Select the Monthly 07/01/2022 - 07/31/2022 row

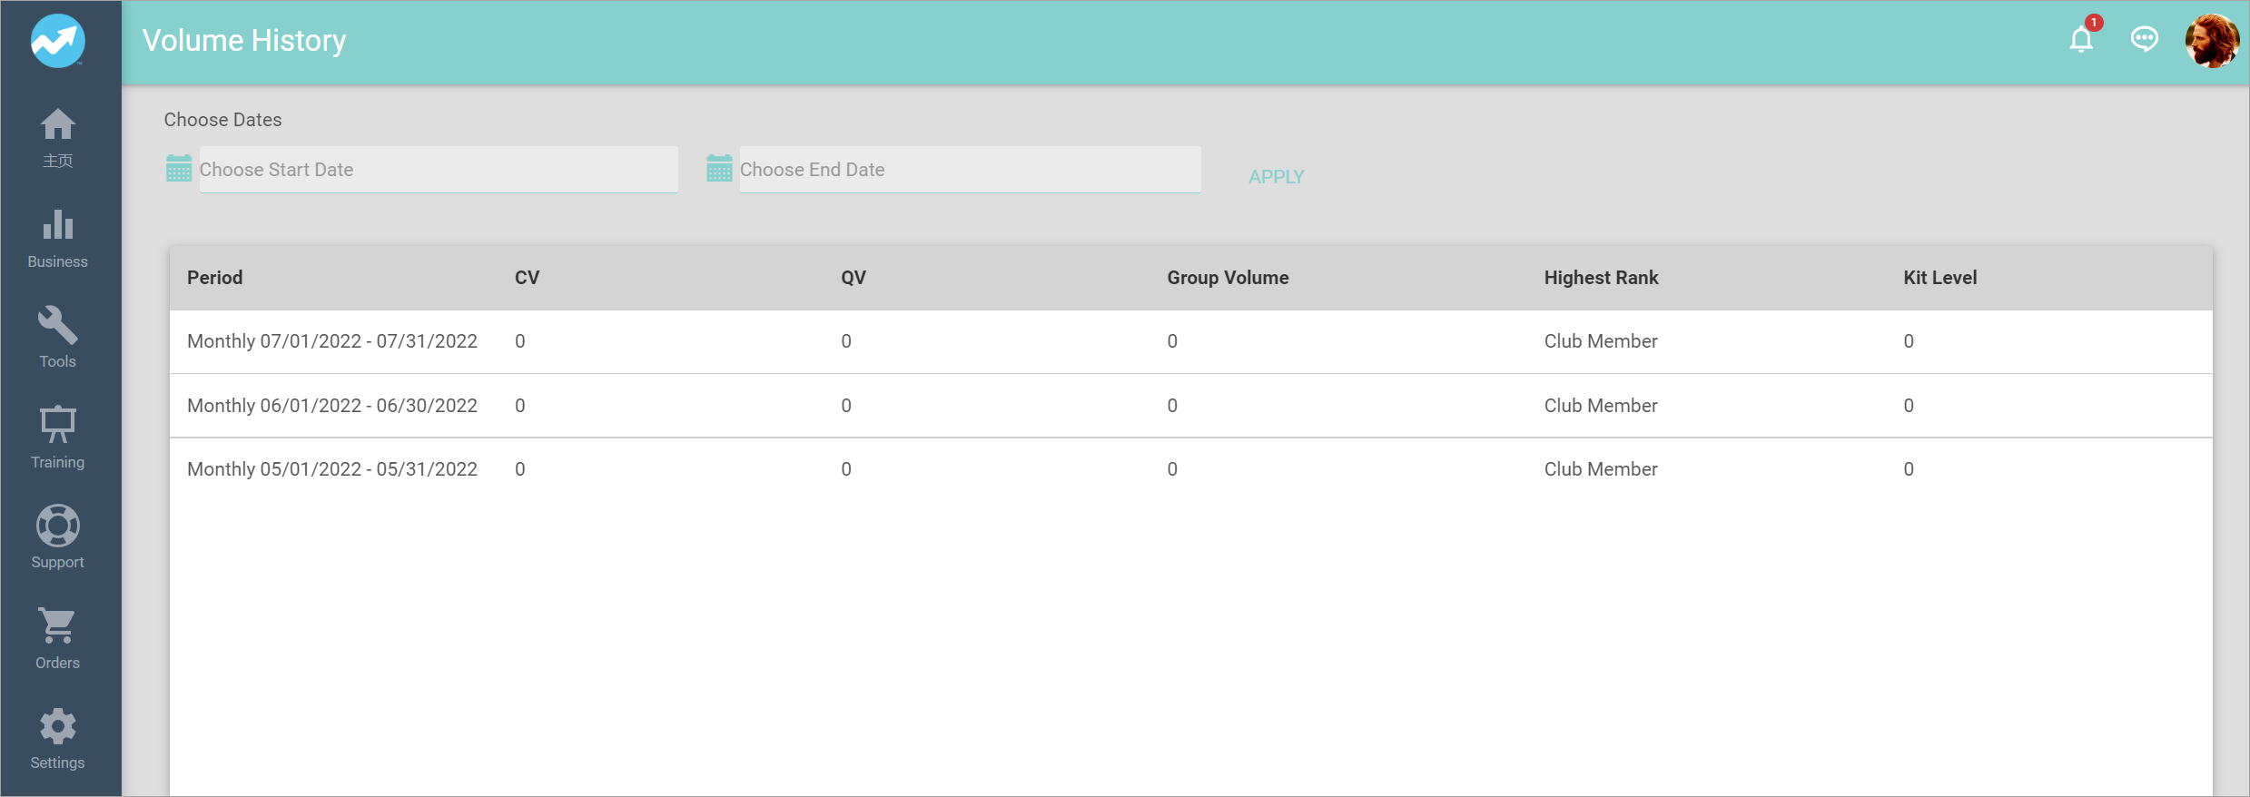pos(332,341)
